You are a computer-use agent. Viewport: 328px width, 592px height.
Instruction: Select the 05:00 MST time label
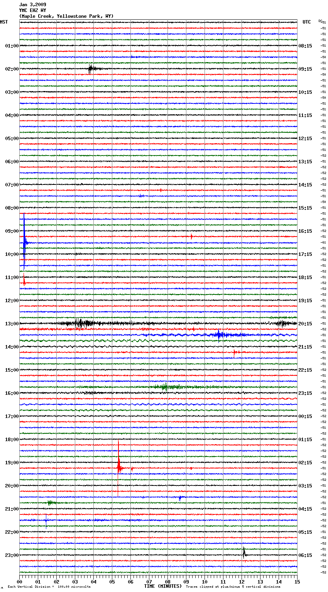[x=12, y=139]
